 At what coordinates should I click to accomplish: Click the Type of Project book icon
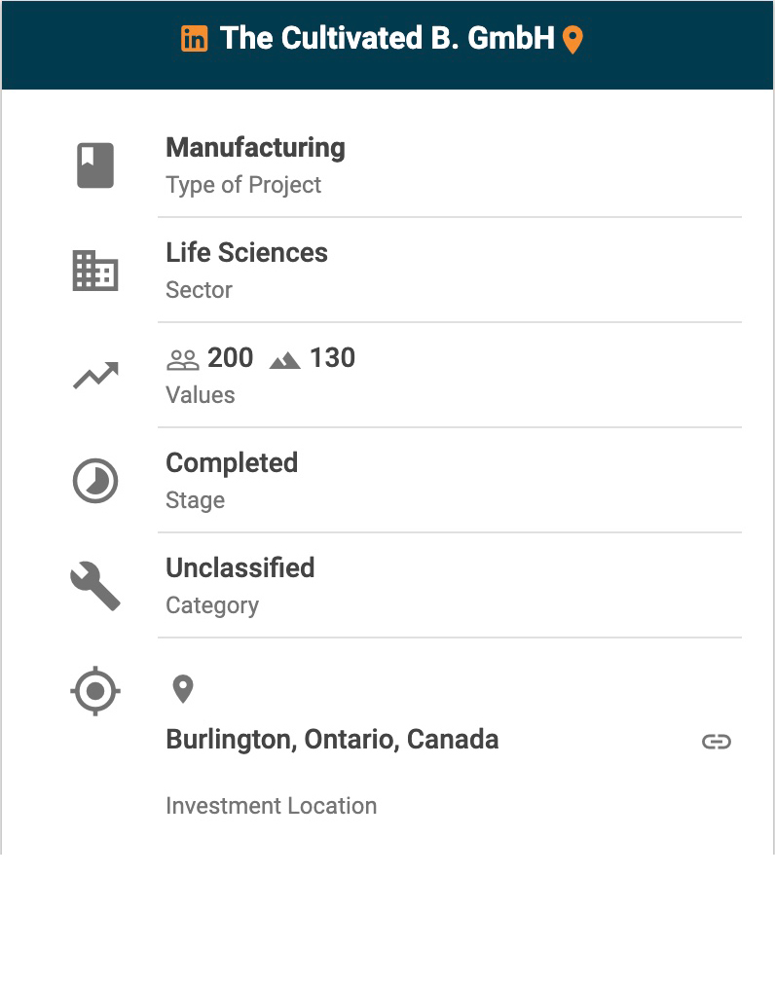pyautogui.click(x=95, y=165)
